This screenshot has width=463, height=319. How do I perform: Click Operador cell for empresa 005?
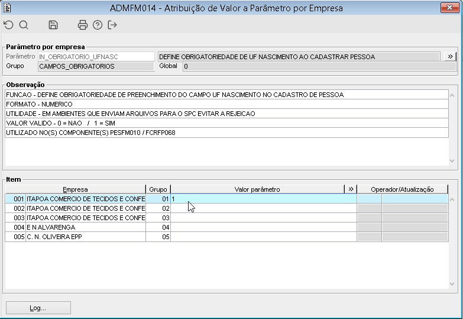[370, 237]
